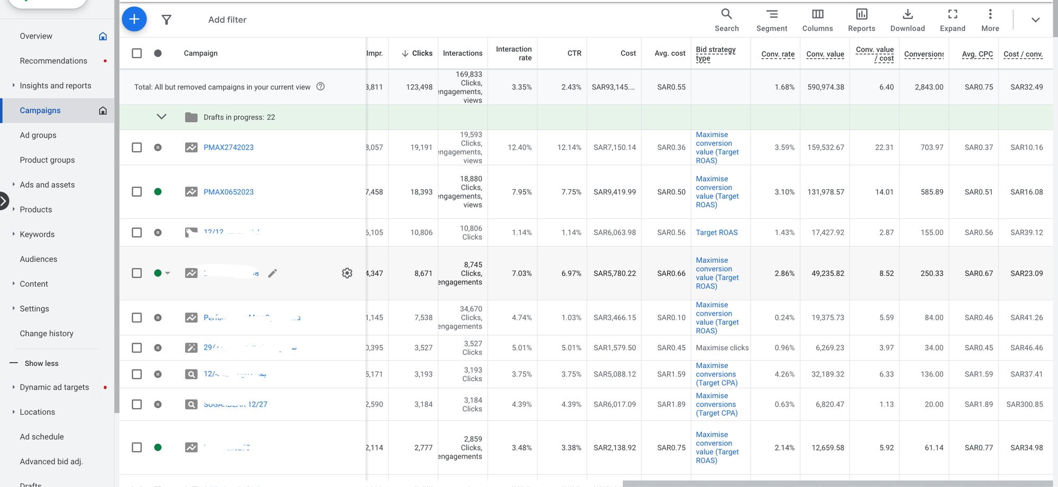Open the Segment options

pos(771,20)
